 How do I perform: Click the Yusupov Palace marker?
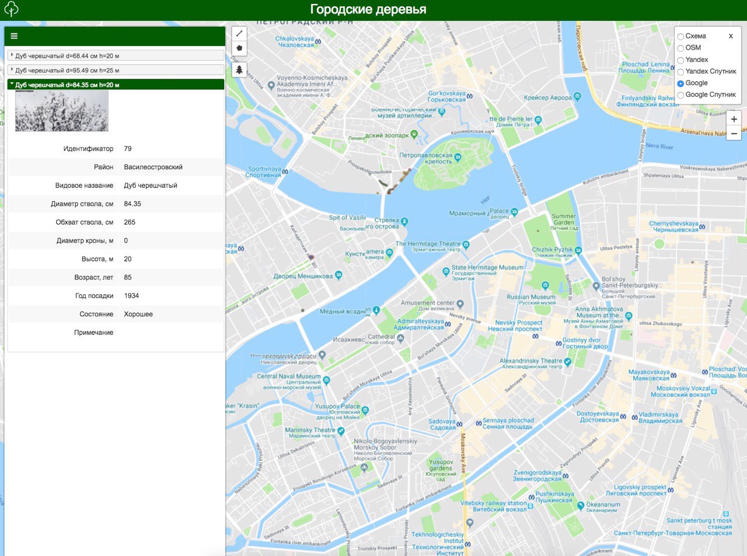365,410
